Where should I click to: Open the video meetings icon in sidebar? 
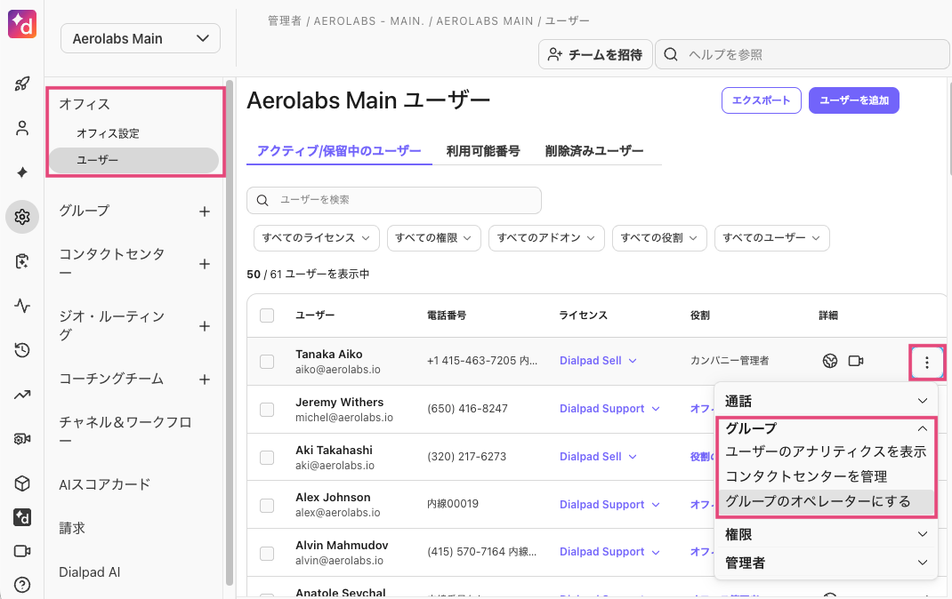(22, 551)
